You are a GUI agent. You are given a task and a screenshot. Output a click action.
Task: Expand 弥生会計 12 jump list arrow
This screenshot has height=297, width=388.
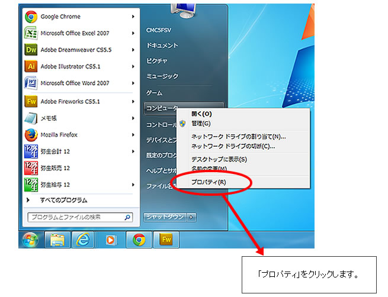pos(133,151)
